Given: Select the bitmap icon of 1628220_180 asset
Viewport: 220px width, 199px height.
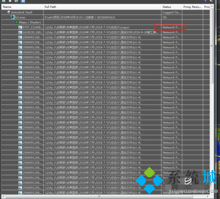Looking at the screenshot, I should pos(20,33).
